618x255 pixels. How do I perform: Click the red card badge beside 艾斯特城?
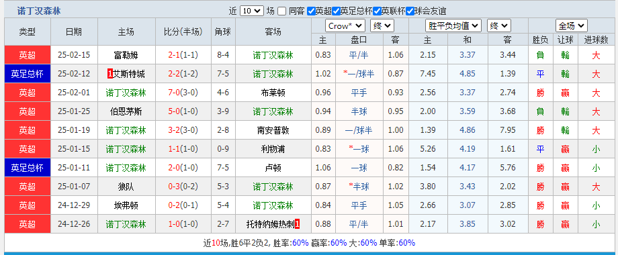[109, 74]
